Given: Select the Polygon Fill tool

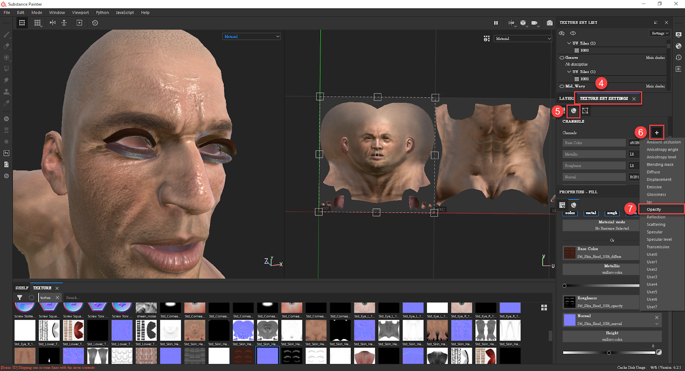Looking at the screenshot, I should tap(6, 68).
